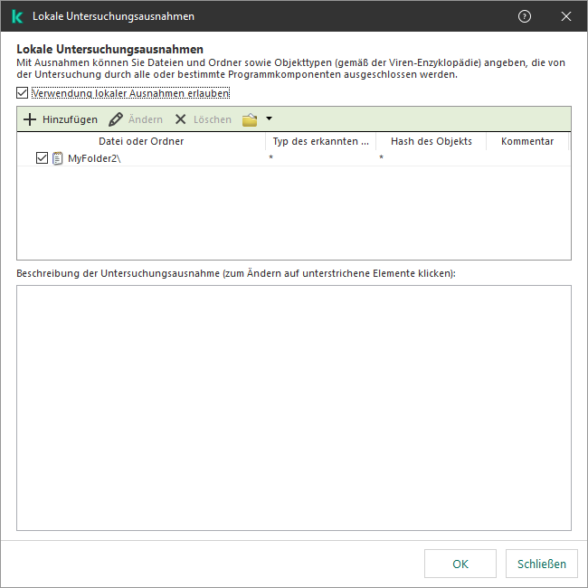Toggle 'Verwendung lokaler Ausnahmen erlauben' checkbox
Screen dimensions: 588x588
point(23,93)
